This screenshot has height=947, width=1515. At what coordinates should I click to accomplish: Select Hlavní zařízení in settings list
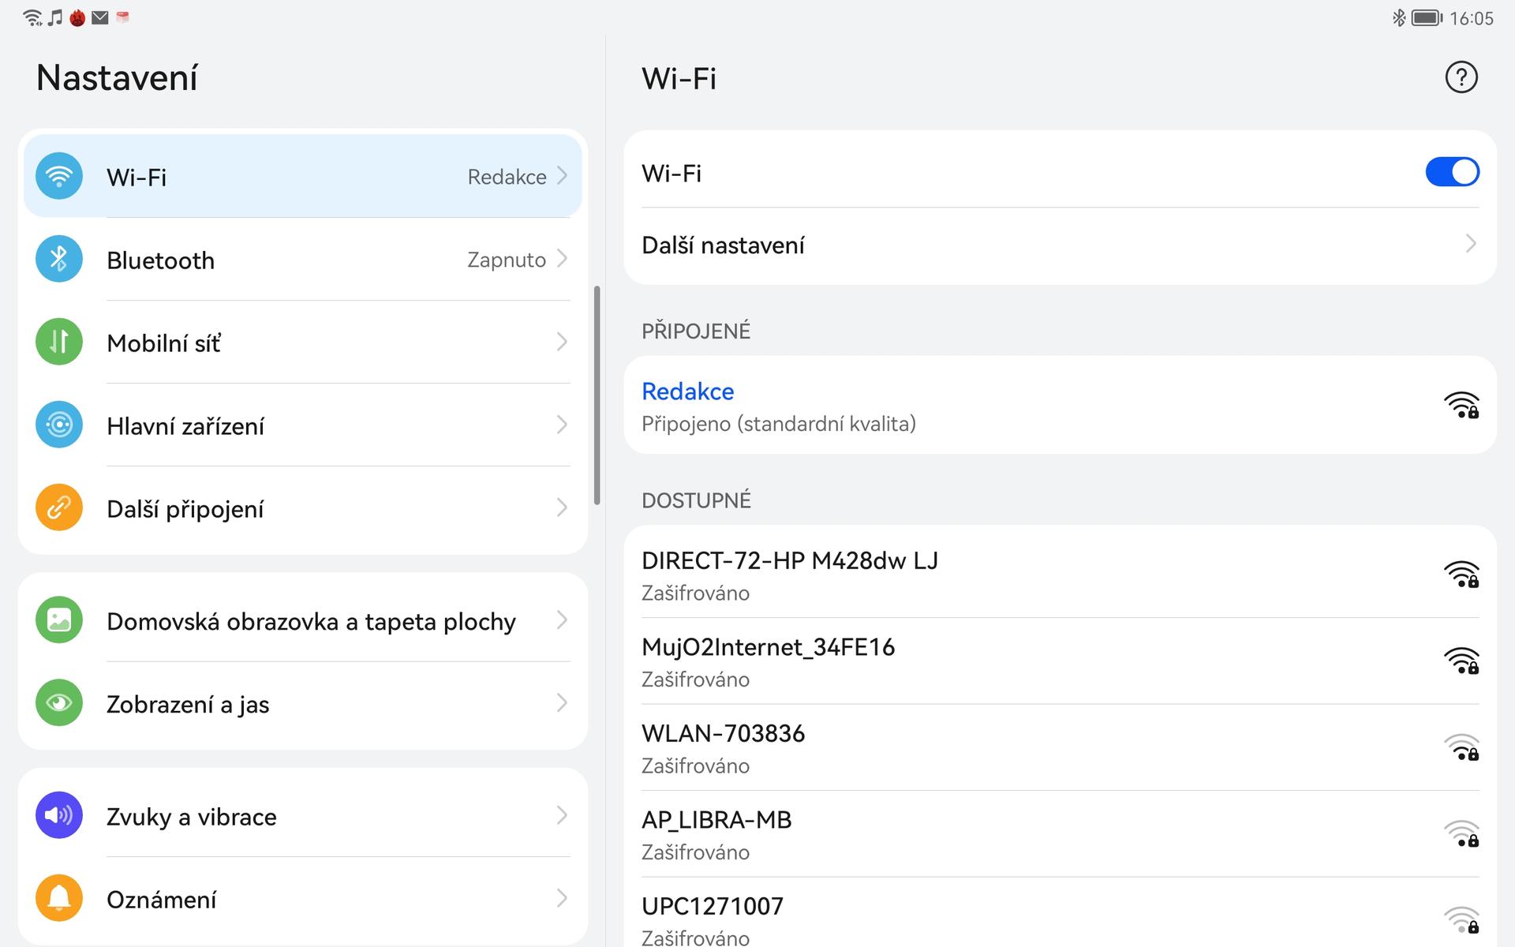303,425
